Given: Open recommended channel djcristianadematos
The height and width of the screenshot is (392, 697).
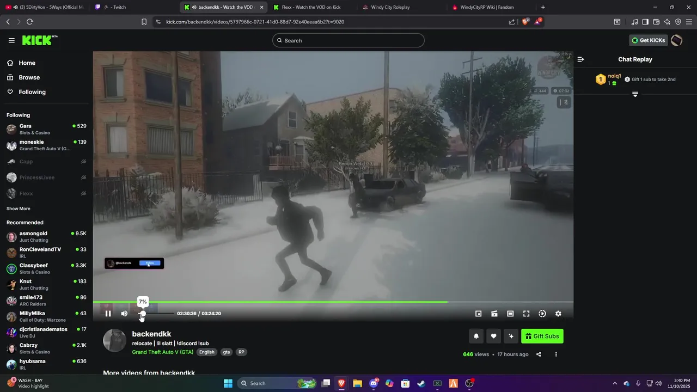Looking at the screenshot, I should 46,333.
